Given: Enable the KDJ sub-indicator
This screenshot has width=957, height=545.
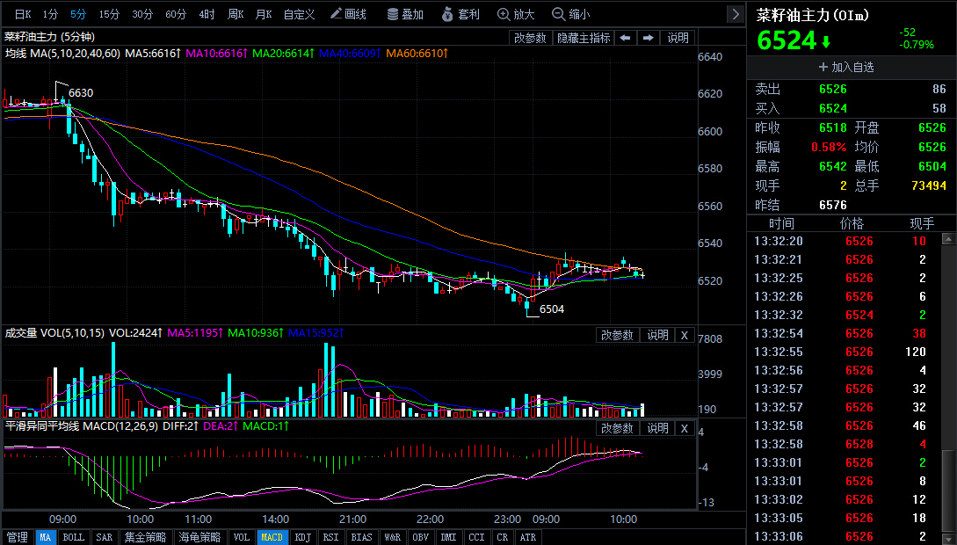Looking at the screenshot, I should point(302,537).
